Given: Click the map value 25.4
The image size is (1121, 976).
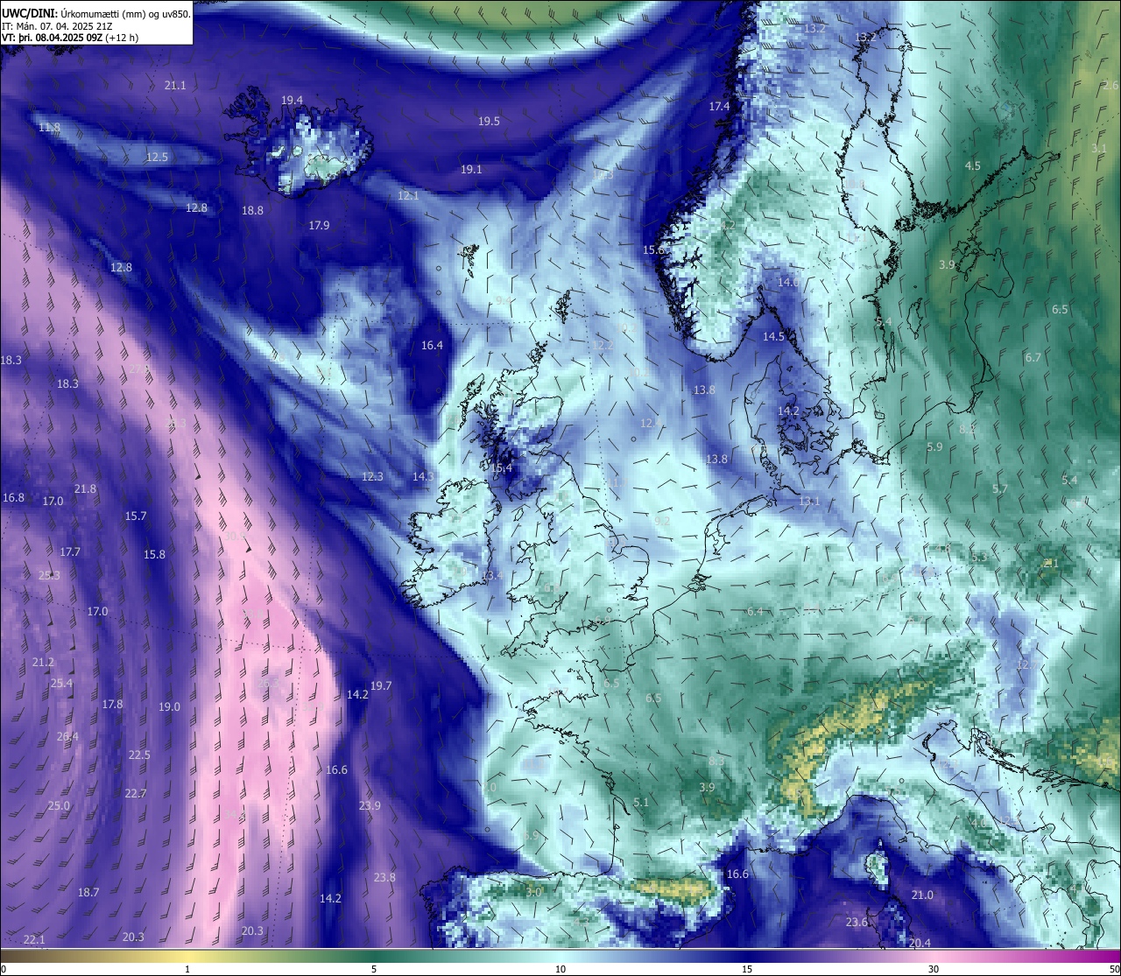Looking at the screenshot, I should tap(61, 684).
